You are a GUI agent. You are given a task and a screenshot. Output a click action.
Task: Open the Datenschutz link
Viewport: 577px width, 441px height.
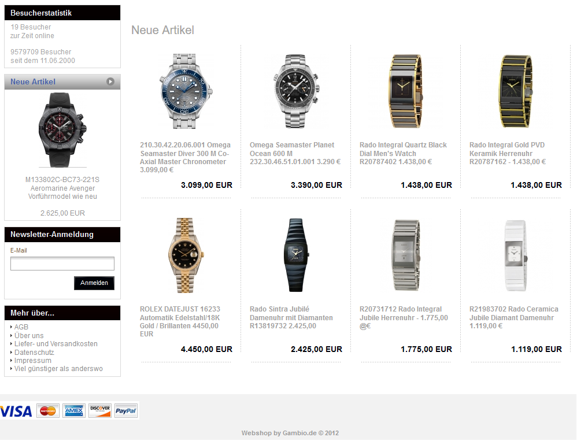(x=34, y=353)
